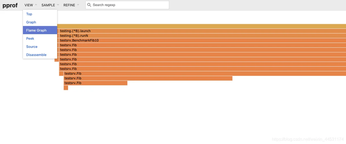The image size is (346, 144).
Task: Click testsrv.BenchmarkFib10 flame bar
Action: click(x=202, y=40)
